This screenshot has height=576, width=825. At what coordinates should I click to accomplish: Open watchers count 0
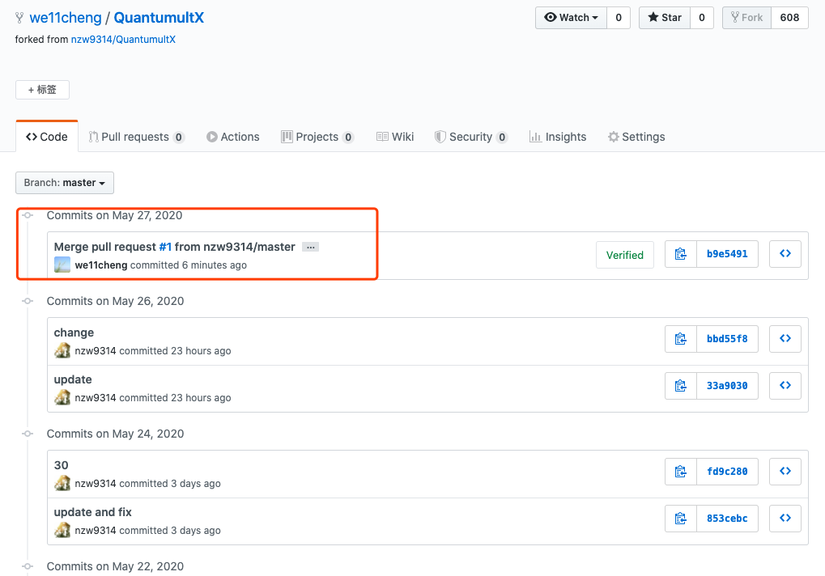[619, 17]
